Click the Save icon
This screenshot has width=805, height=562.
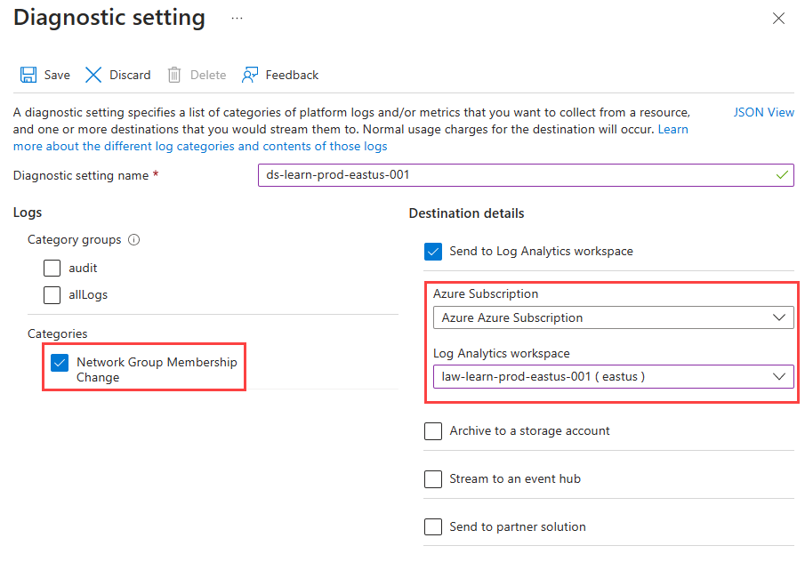pyautogui.click(x=29, y=75)
